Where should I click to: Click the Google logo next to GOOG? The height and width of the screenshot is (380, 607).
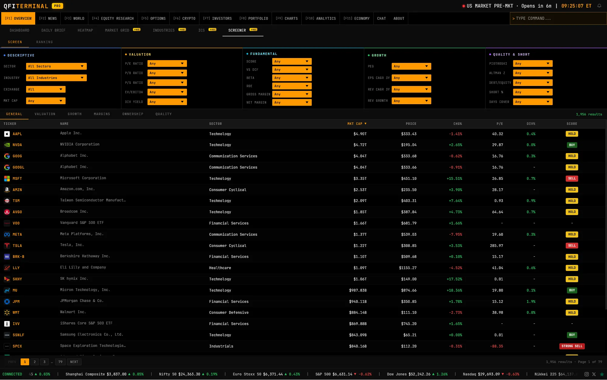tap(7, 156)
